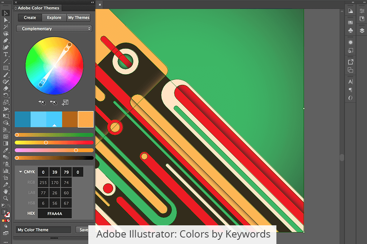The width and height of the screenshot is (367, 244).
Task: Click the Save theme button
Action: (x=84, y=230)
